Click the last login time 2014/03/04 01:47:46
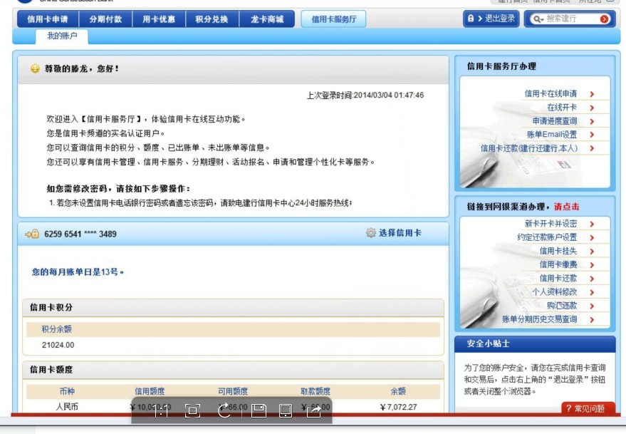The image size is (626, 434). pos(388,95)
